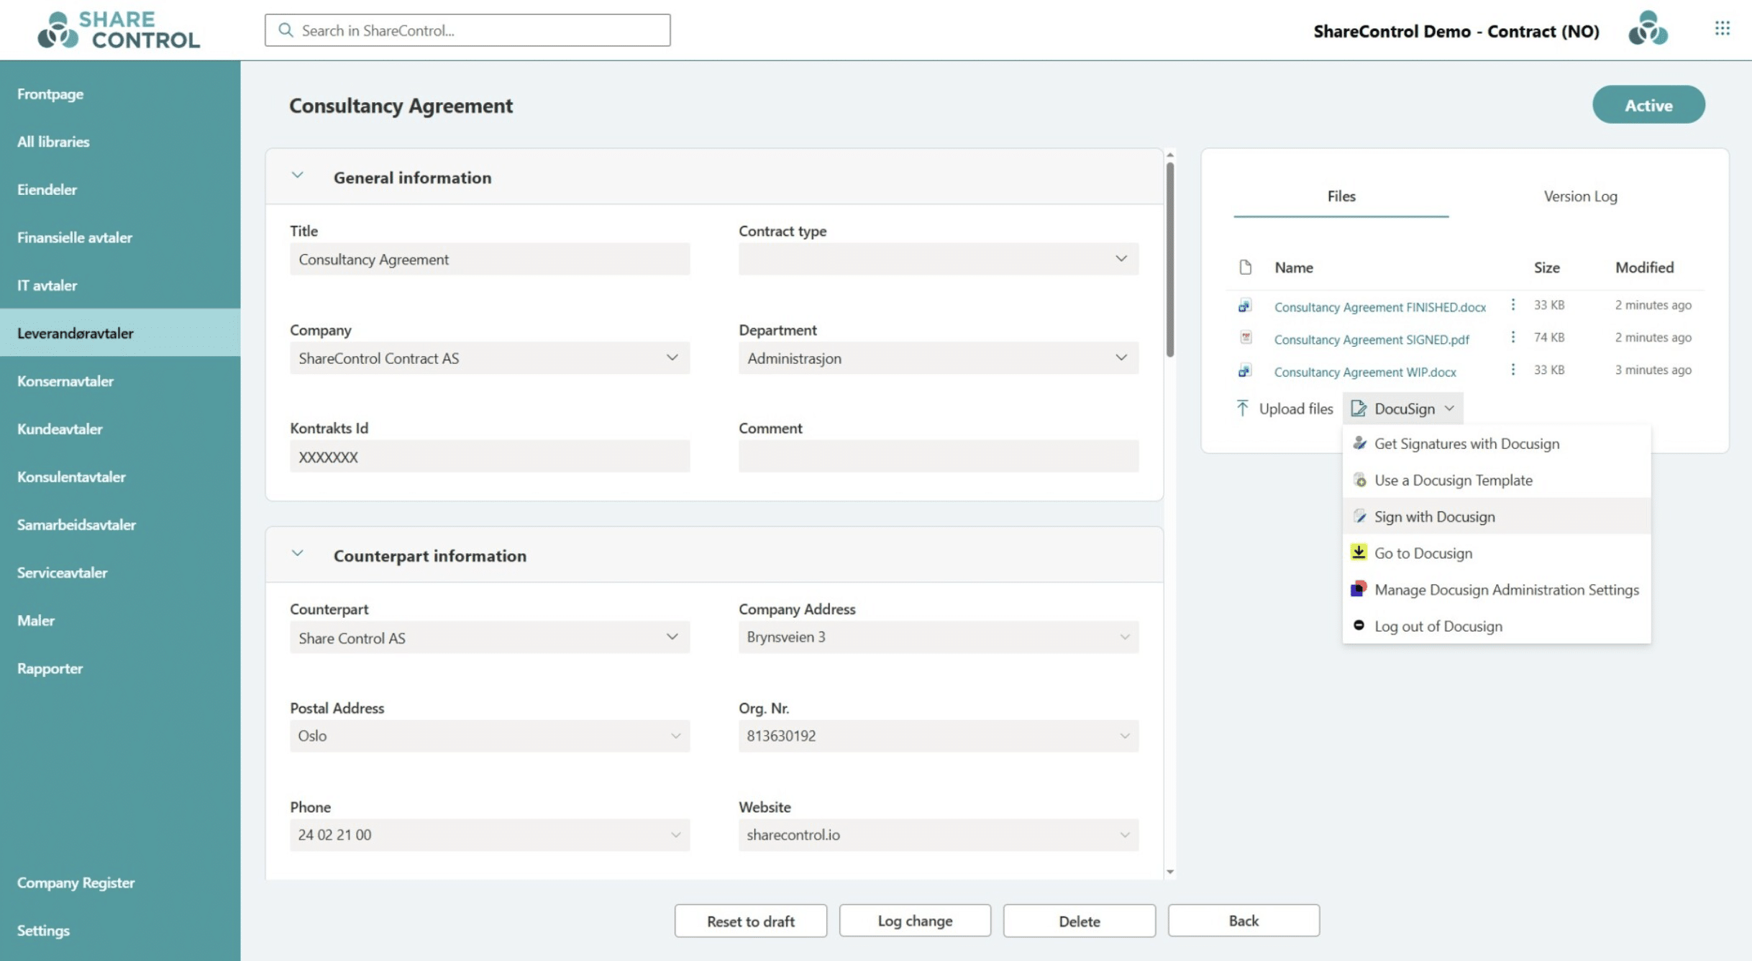Click the Word icon for FINISHED.docx
The image size is (1752, 961).
tap(1244, 306)
